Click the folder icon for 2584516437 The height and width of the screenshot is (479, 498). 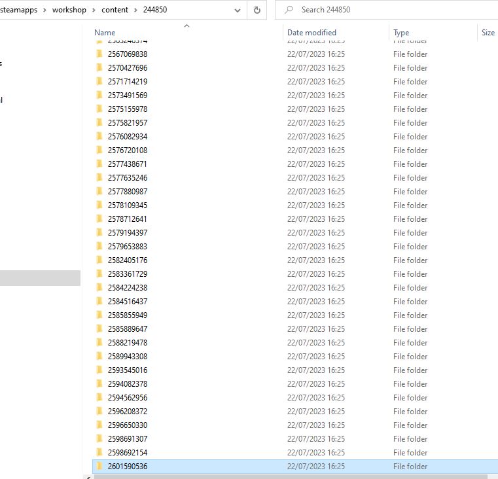[99, 301]
